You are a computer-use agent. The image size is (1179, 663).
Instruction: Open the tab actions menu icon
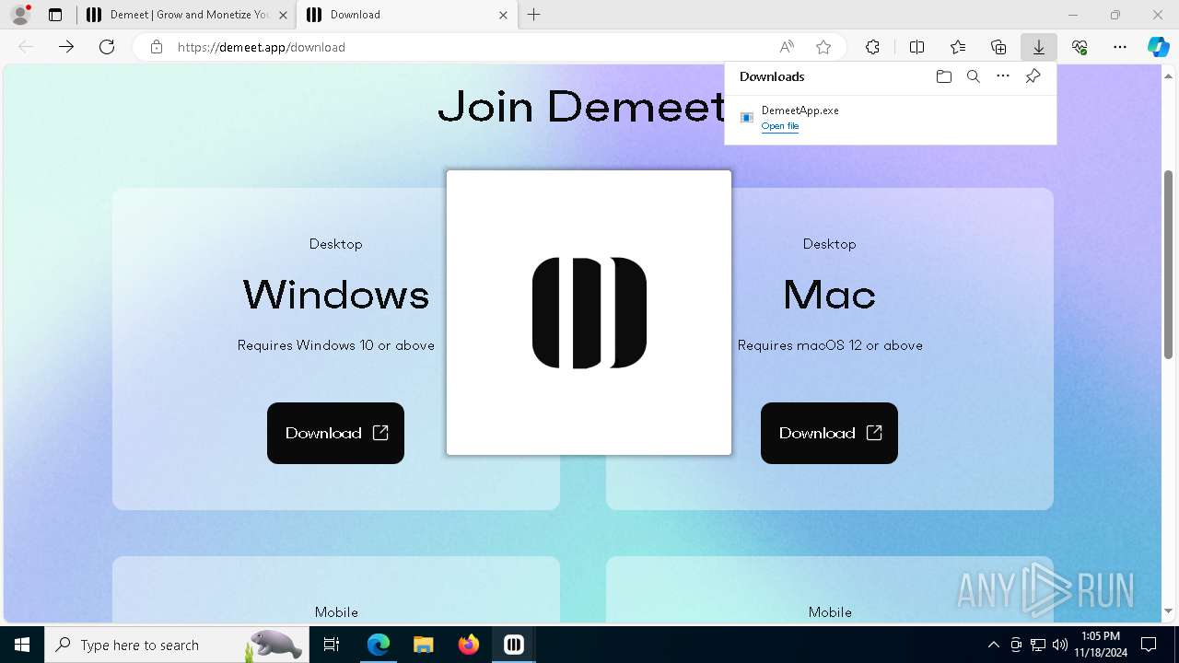pos(55,15)
